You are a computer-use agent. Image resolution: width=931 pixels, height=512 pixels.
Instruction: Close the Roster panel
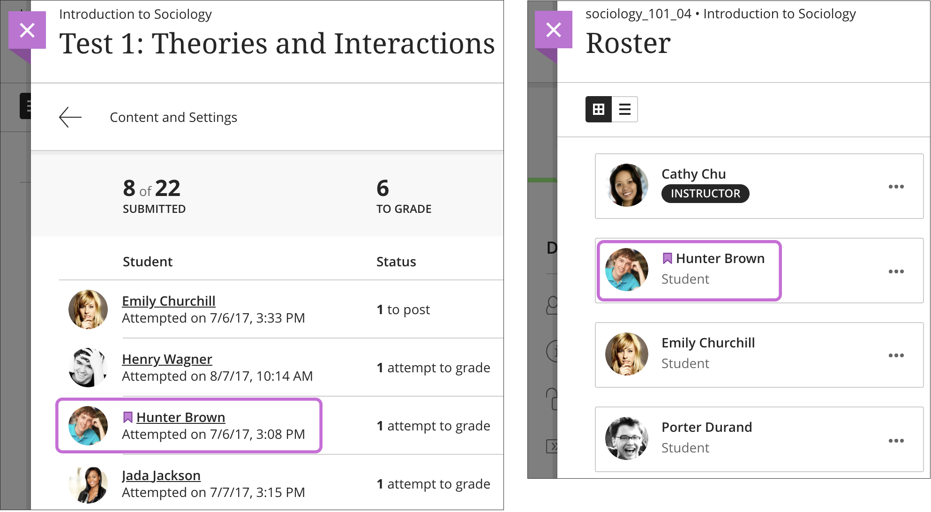pyautogui.click(x=554, y=30)
